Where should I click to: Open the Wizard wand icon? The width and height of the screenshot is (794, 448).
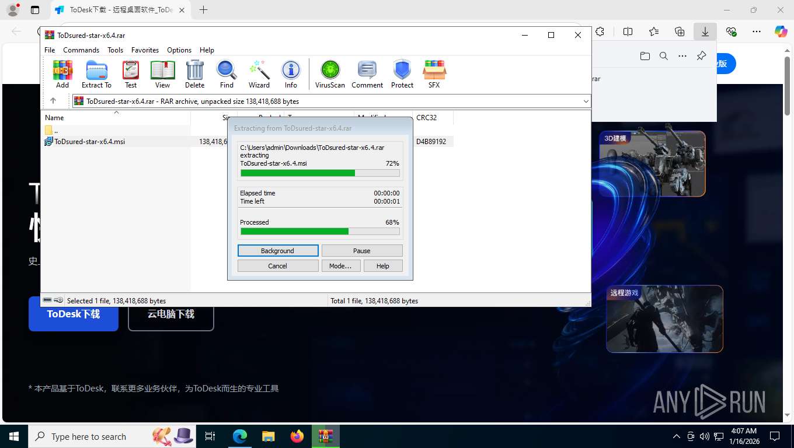point(259,74)
